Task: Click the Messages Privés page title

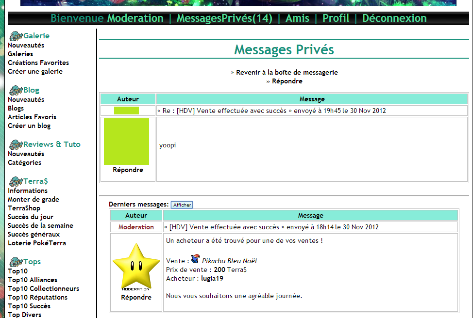Action: (x=284, y=49)
